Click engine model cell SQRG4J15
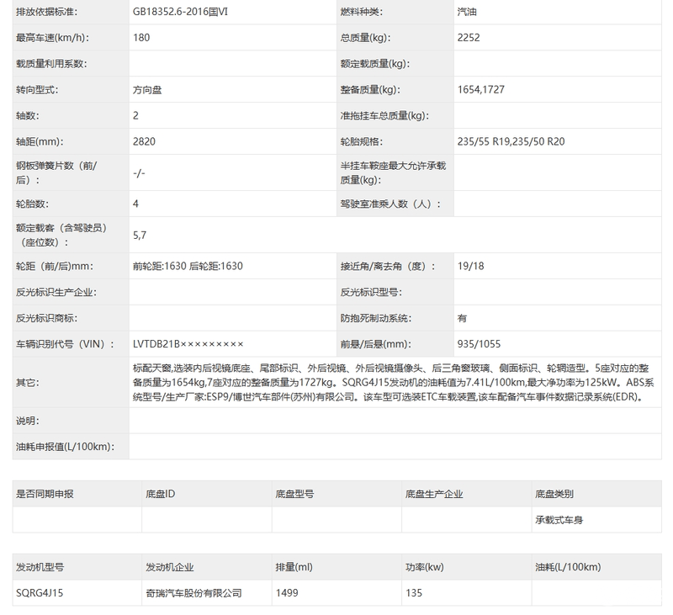The height and width of the screenshot is (615, 673). pos(40,593)
